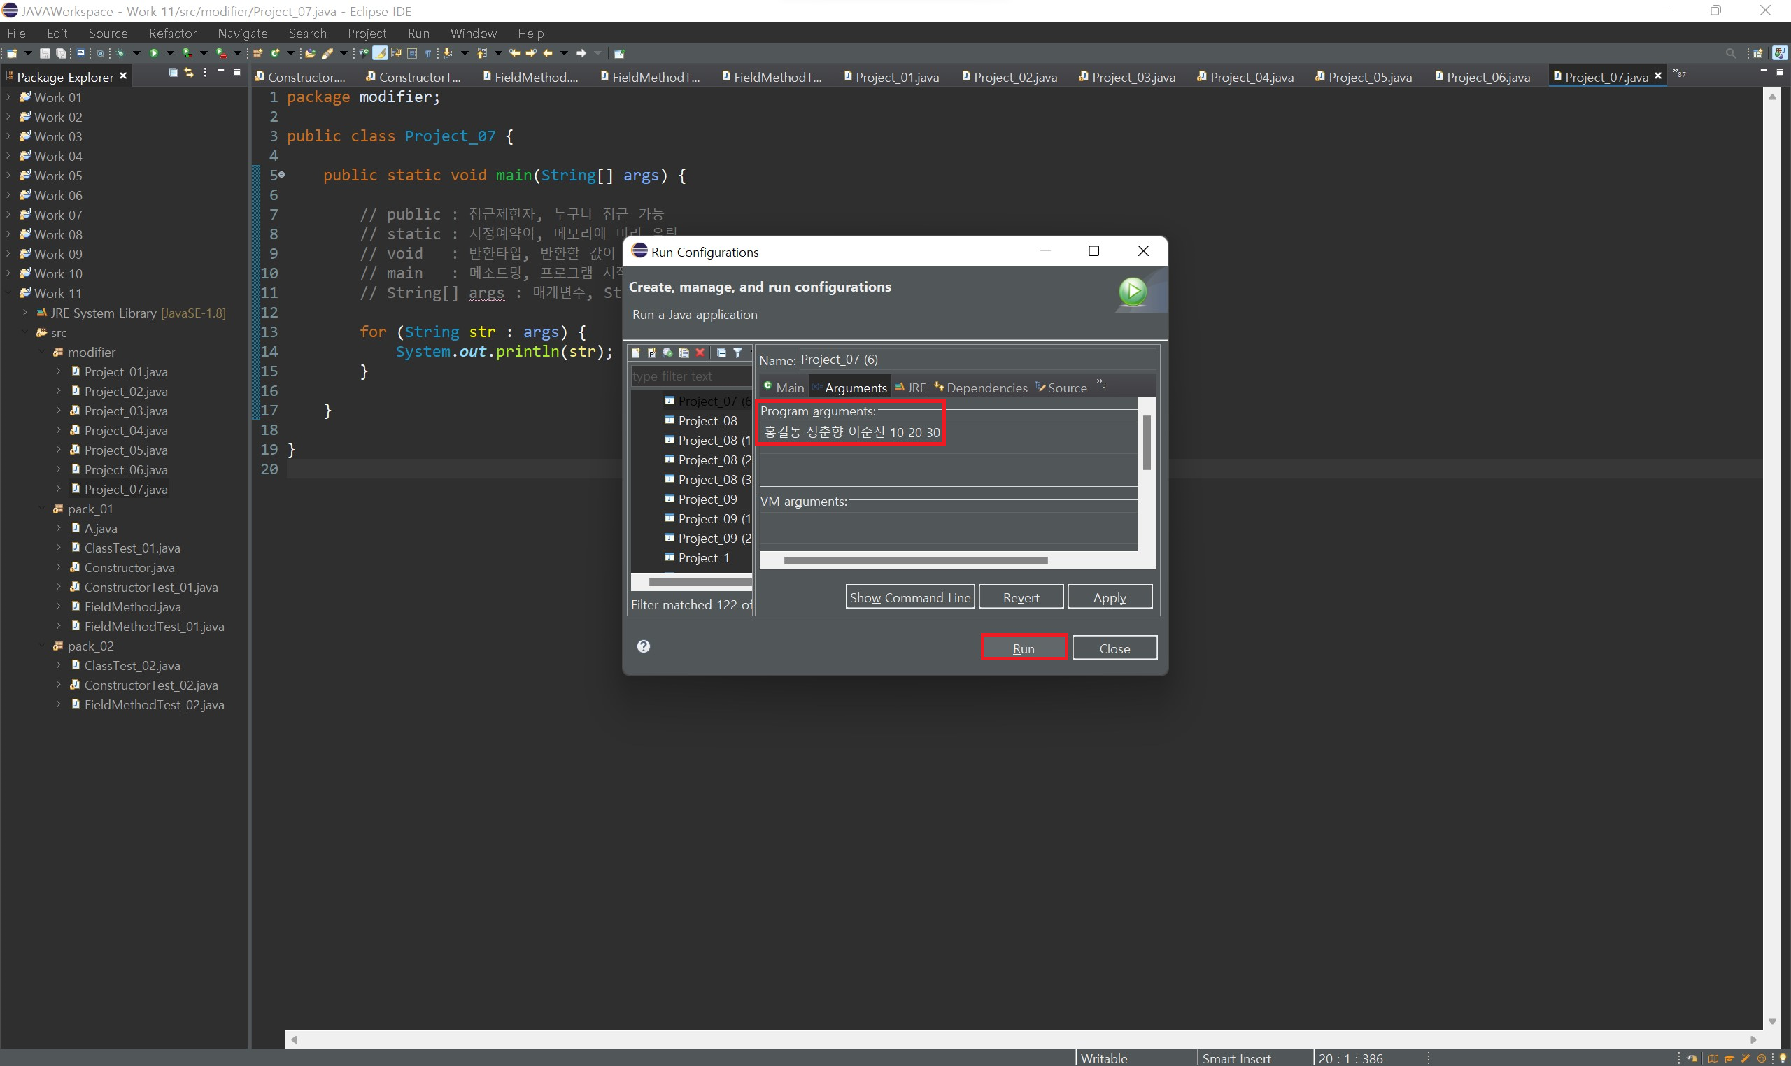The width and height of the screenshot is (1791, 1066).
Task: Delete selected launch configuration with the red X
Action: pyautogui.click(x=700, y=353)
